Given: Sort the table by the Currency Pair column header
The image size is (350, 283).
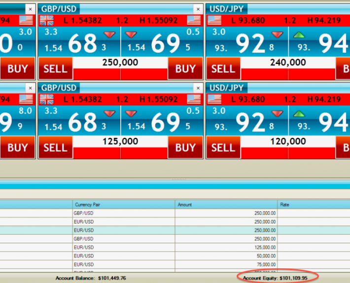Looking at the screenshot, I should click(x=123, y=204).
